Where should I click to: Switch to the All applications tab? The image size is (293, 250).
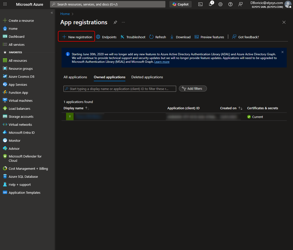tap(75, 77)
